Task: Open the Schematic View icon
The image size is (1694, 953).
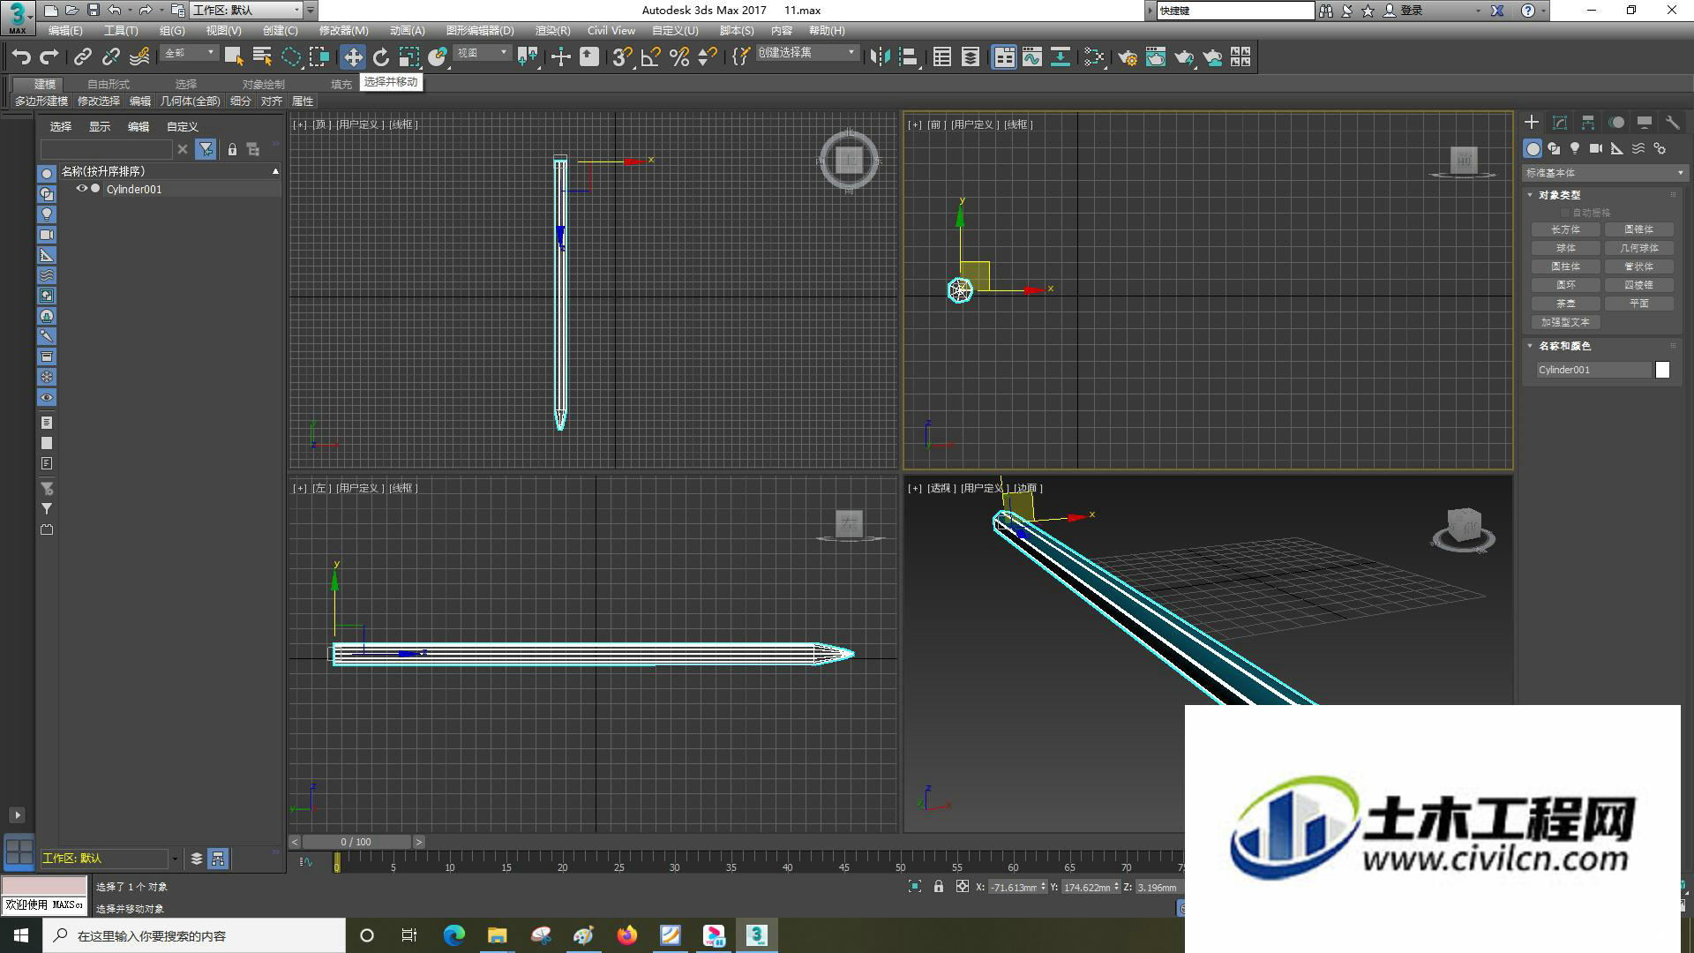Action: pos(1061,57)
